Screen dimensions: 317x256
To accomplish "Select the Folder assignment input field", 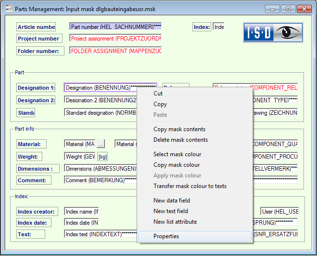I will [115, 51].
